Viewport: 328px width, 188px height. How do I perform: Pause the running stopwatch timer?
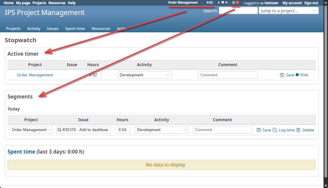click(219, 3)
